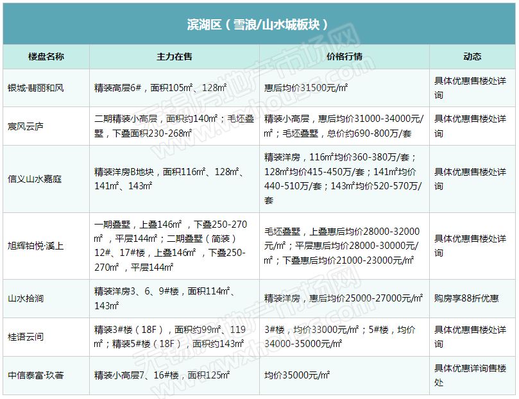This screenshot has height=399, width=519.
Task: Select the 精装小高层7、16#楼 units cell
Action: pos(162,375)
